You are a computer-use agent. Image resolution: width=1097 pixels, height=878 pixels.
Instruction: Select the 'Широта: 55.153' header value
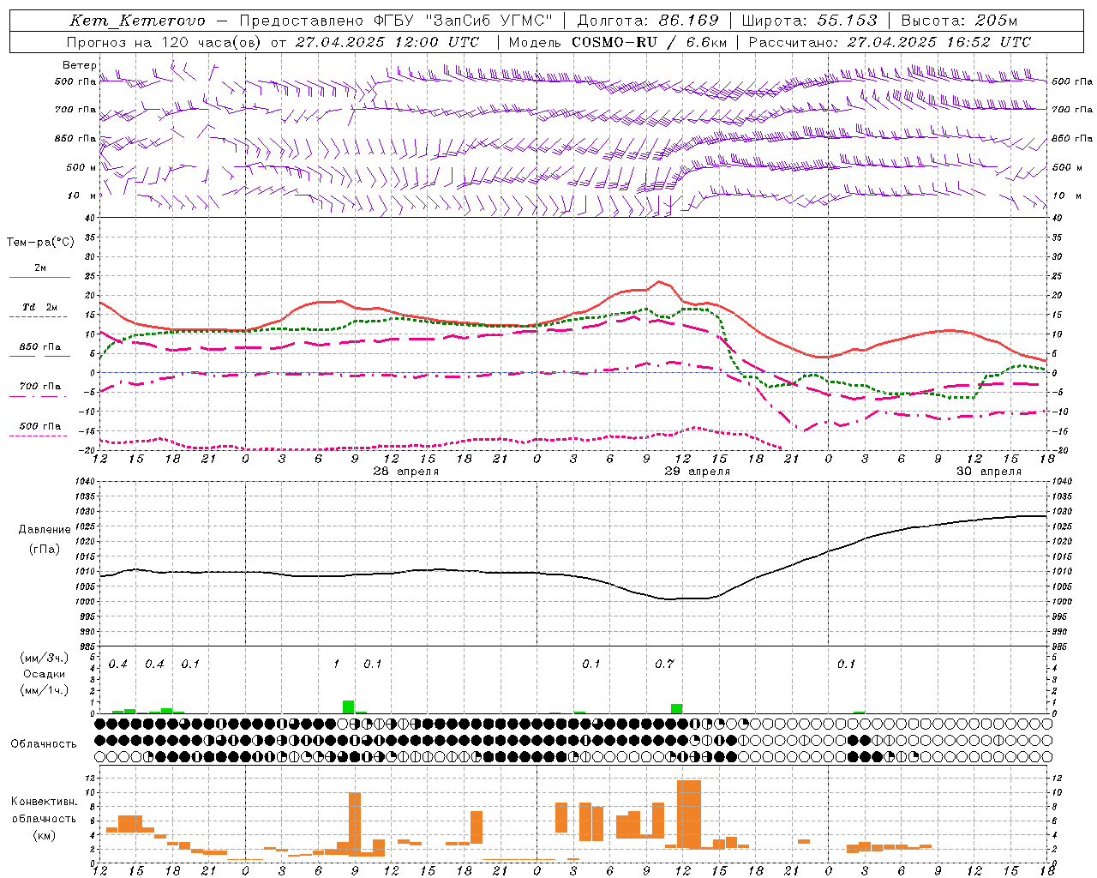pos(810,21)
